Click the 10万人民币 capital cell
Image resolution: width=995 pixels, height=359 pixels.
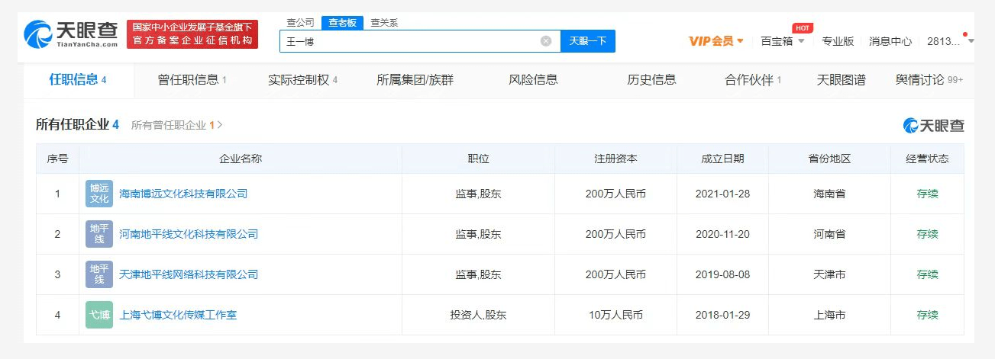615,315
